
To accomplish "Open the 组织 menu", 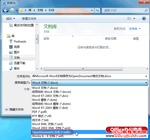I will click(x=11, y=19).
